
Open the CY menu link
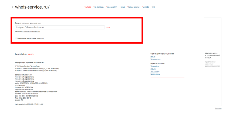pyautogui.click(x=154, y=7)
